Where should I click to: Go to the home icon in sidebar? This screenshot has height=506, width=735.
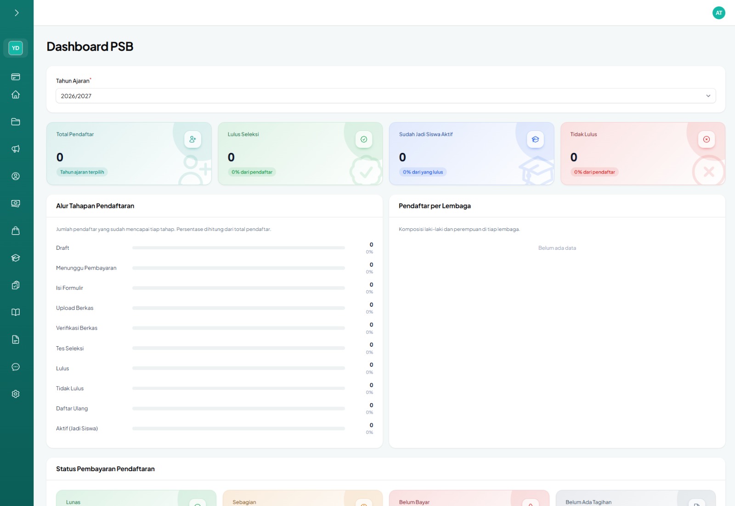16,95
